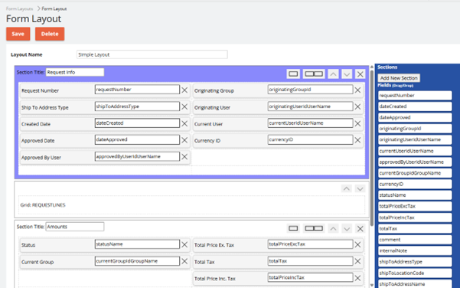460x288 pixels.
Task: Remove the Originating Group field
Action: [x=357, y=90]
